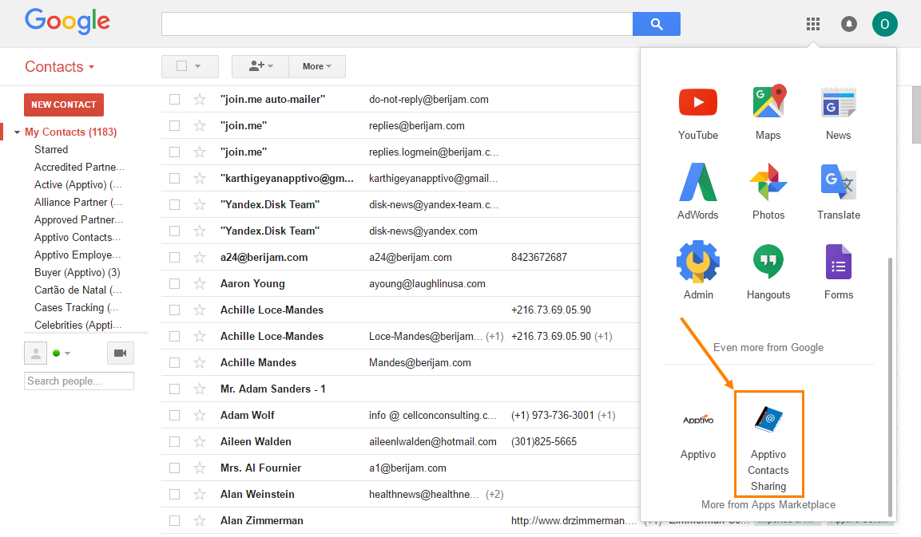This screenshot has height=537, width=921.
Task: Click the NEW CONTACT button
Action: click(x=63, y=105)
